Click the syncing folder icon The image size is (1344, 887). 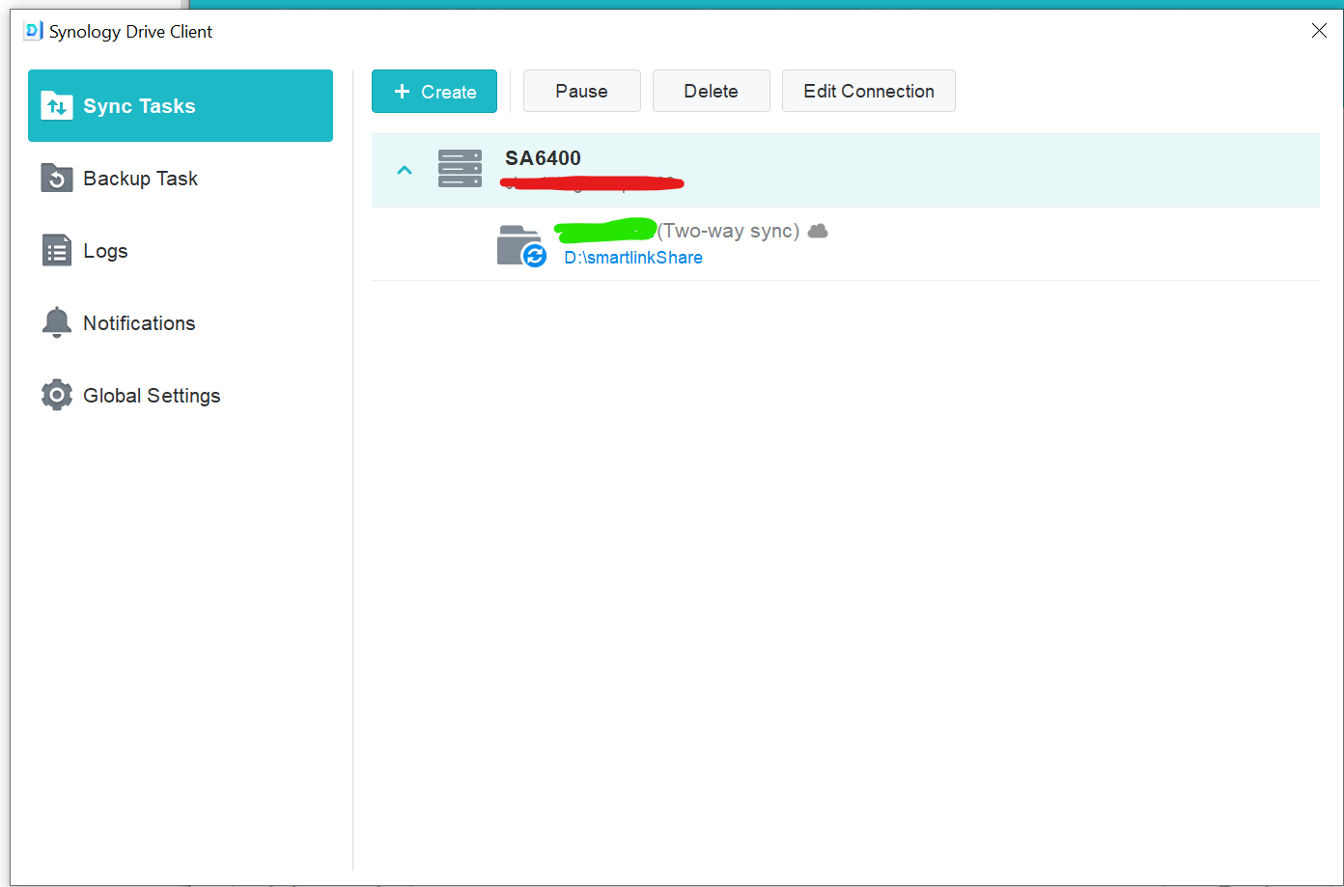coord(521,245)
